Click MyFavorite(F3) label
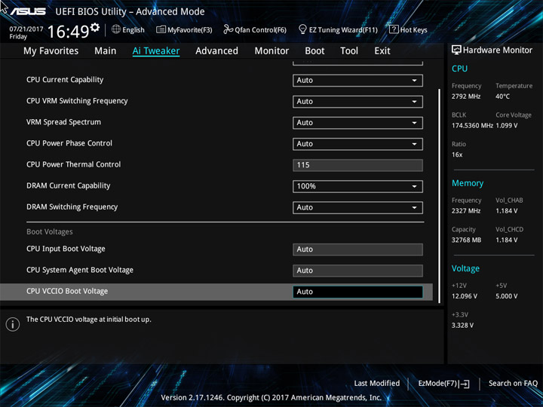This screenshot has height=407, width=543. coord(190,30)
